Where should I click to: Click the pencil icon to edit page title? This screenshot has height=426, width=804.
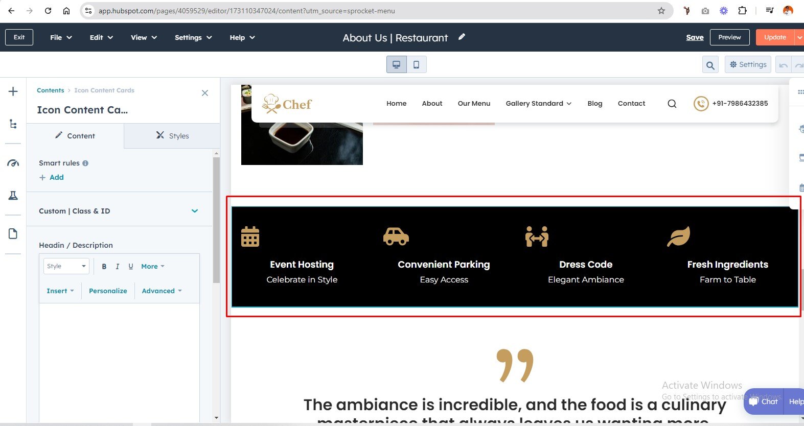point(462,37)
